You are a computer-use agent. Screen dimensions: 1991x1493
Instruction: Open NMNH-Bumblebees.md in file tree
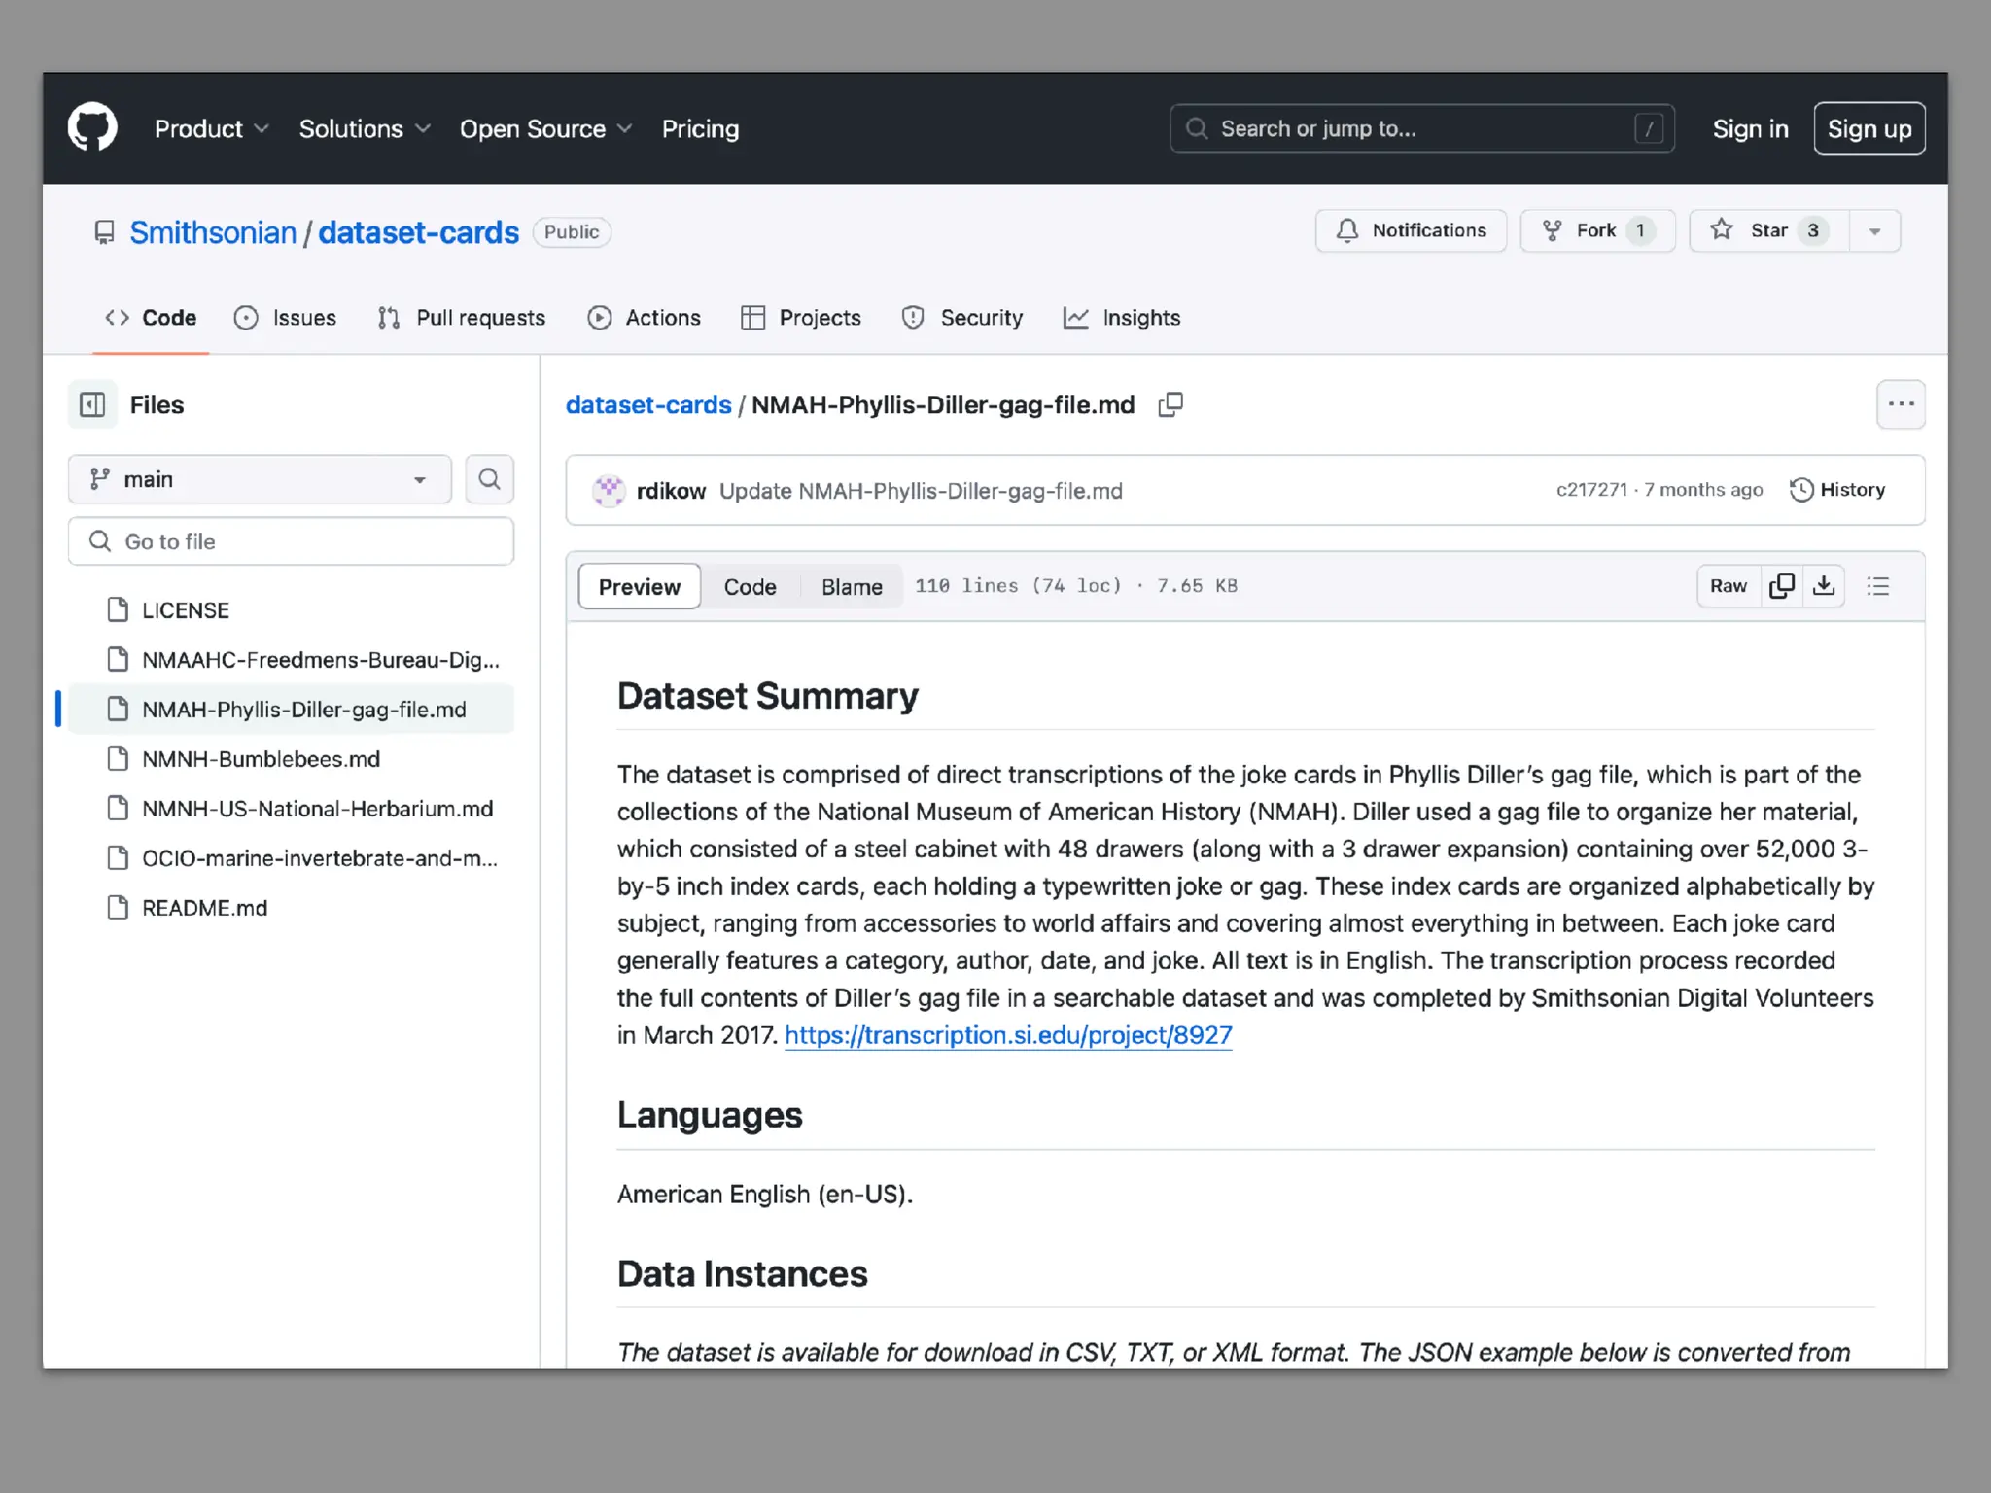261,759
